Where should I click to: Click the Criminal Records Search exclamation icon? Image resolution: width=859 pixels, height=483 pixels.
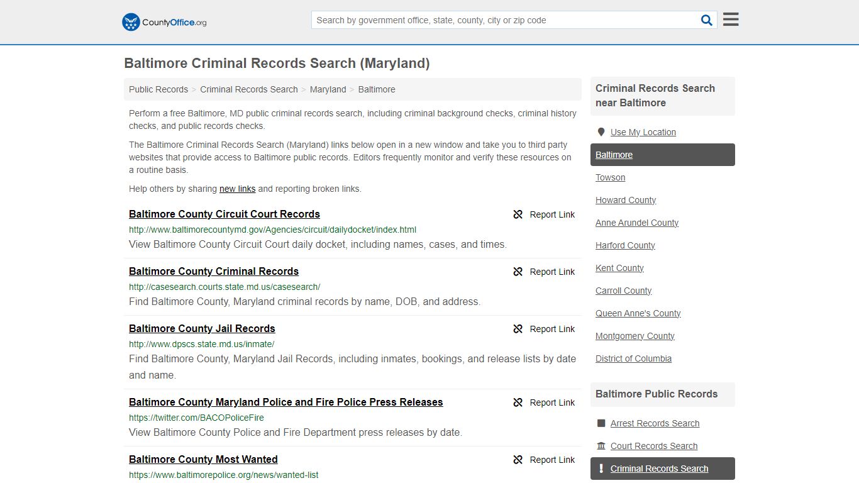click(601, 469)
